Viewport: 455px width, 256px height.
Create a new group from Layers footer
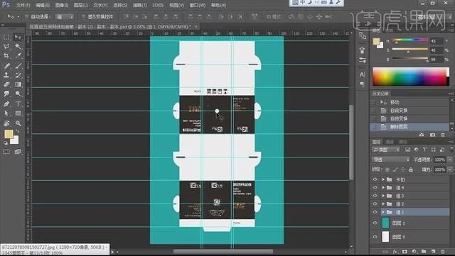424,252
